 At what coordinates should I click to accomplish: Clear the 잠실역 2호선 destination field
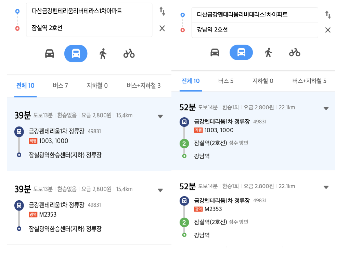coord(162,28)
